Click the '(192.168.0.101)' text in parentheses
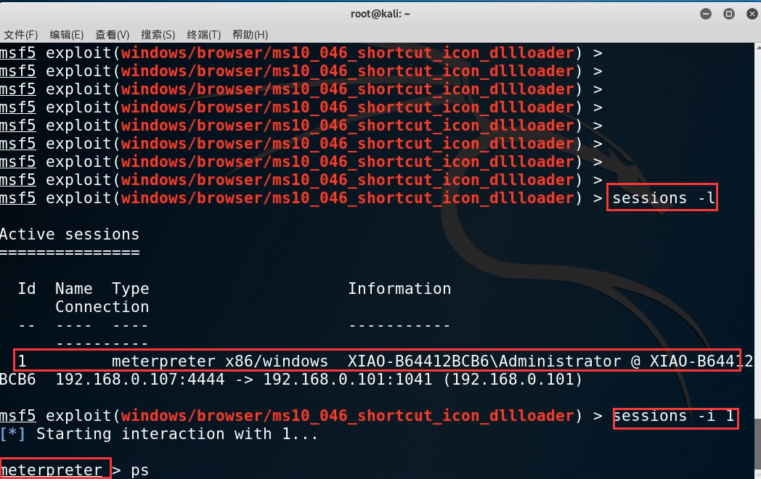Viewport: 761px width, 479px height. tap(513, 380)
